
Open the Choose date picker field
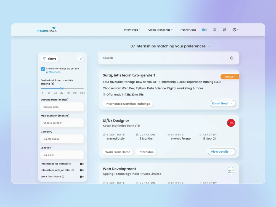tap(62, 107)
